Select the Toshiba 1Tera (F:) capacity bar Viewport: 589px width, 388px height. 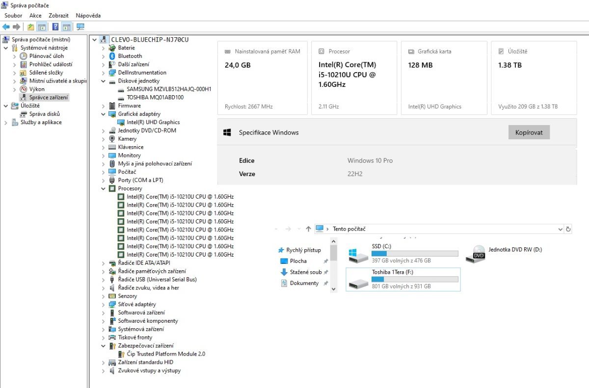(x=414, y=279)
